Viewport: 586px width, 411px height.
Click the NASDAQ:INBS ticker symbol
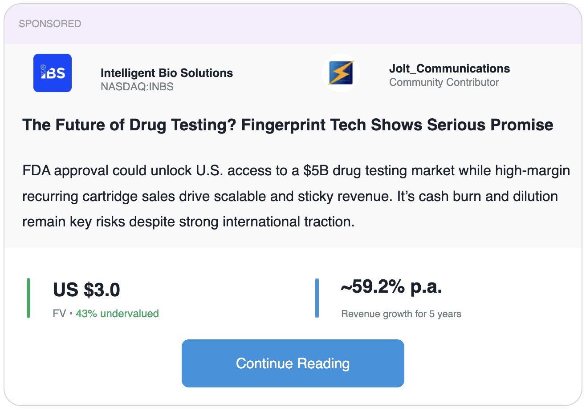click(x=137, y=86)
